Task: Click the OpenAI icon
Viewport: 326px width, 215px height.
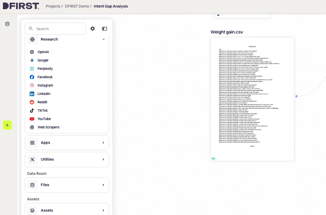Action: 32,52
